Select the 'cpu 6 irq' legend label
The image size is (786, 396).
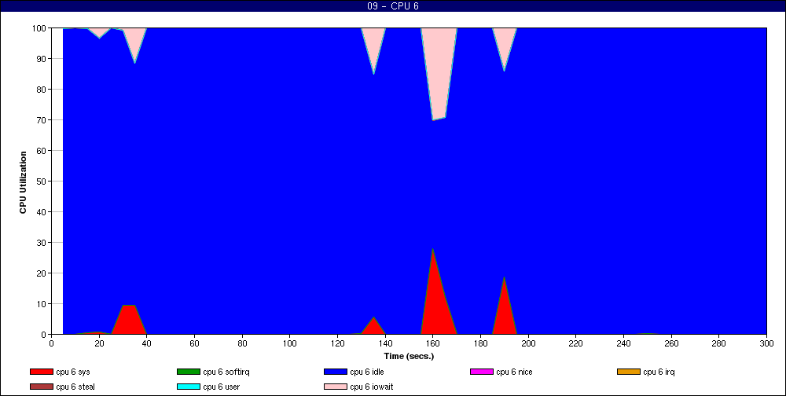[659, 372]
